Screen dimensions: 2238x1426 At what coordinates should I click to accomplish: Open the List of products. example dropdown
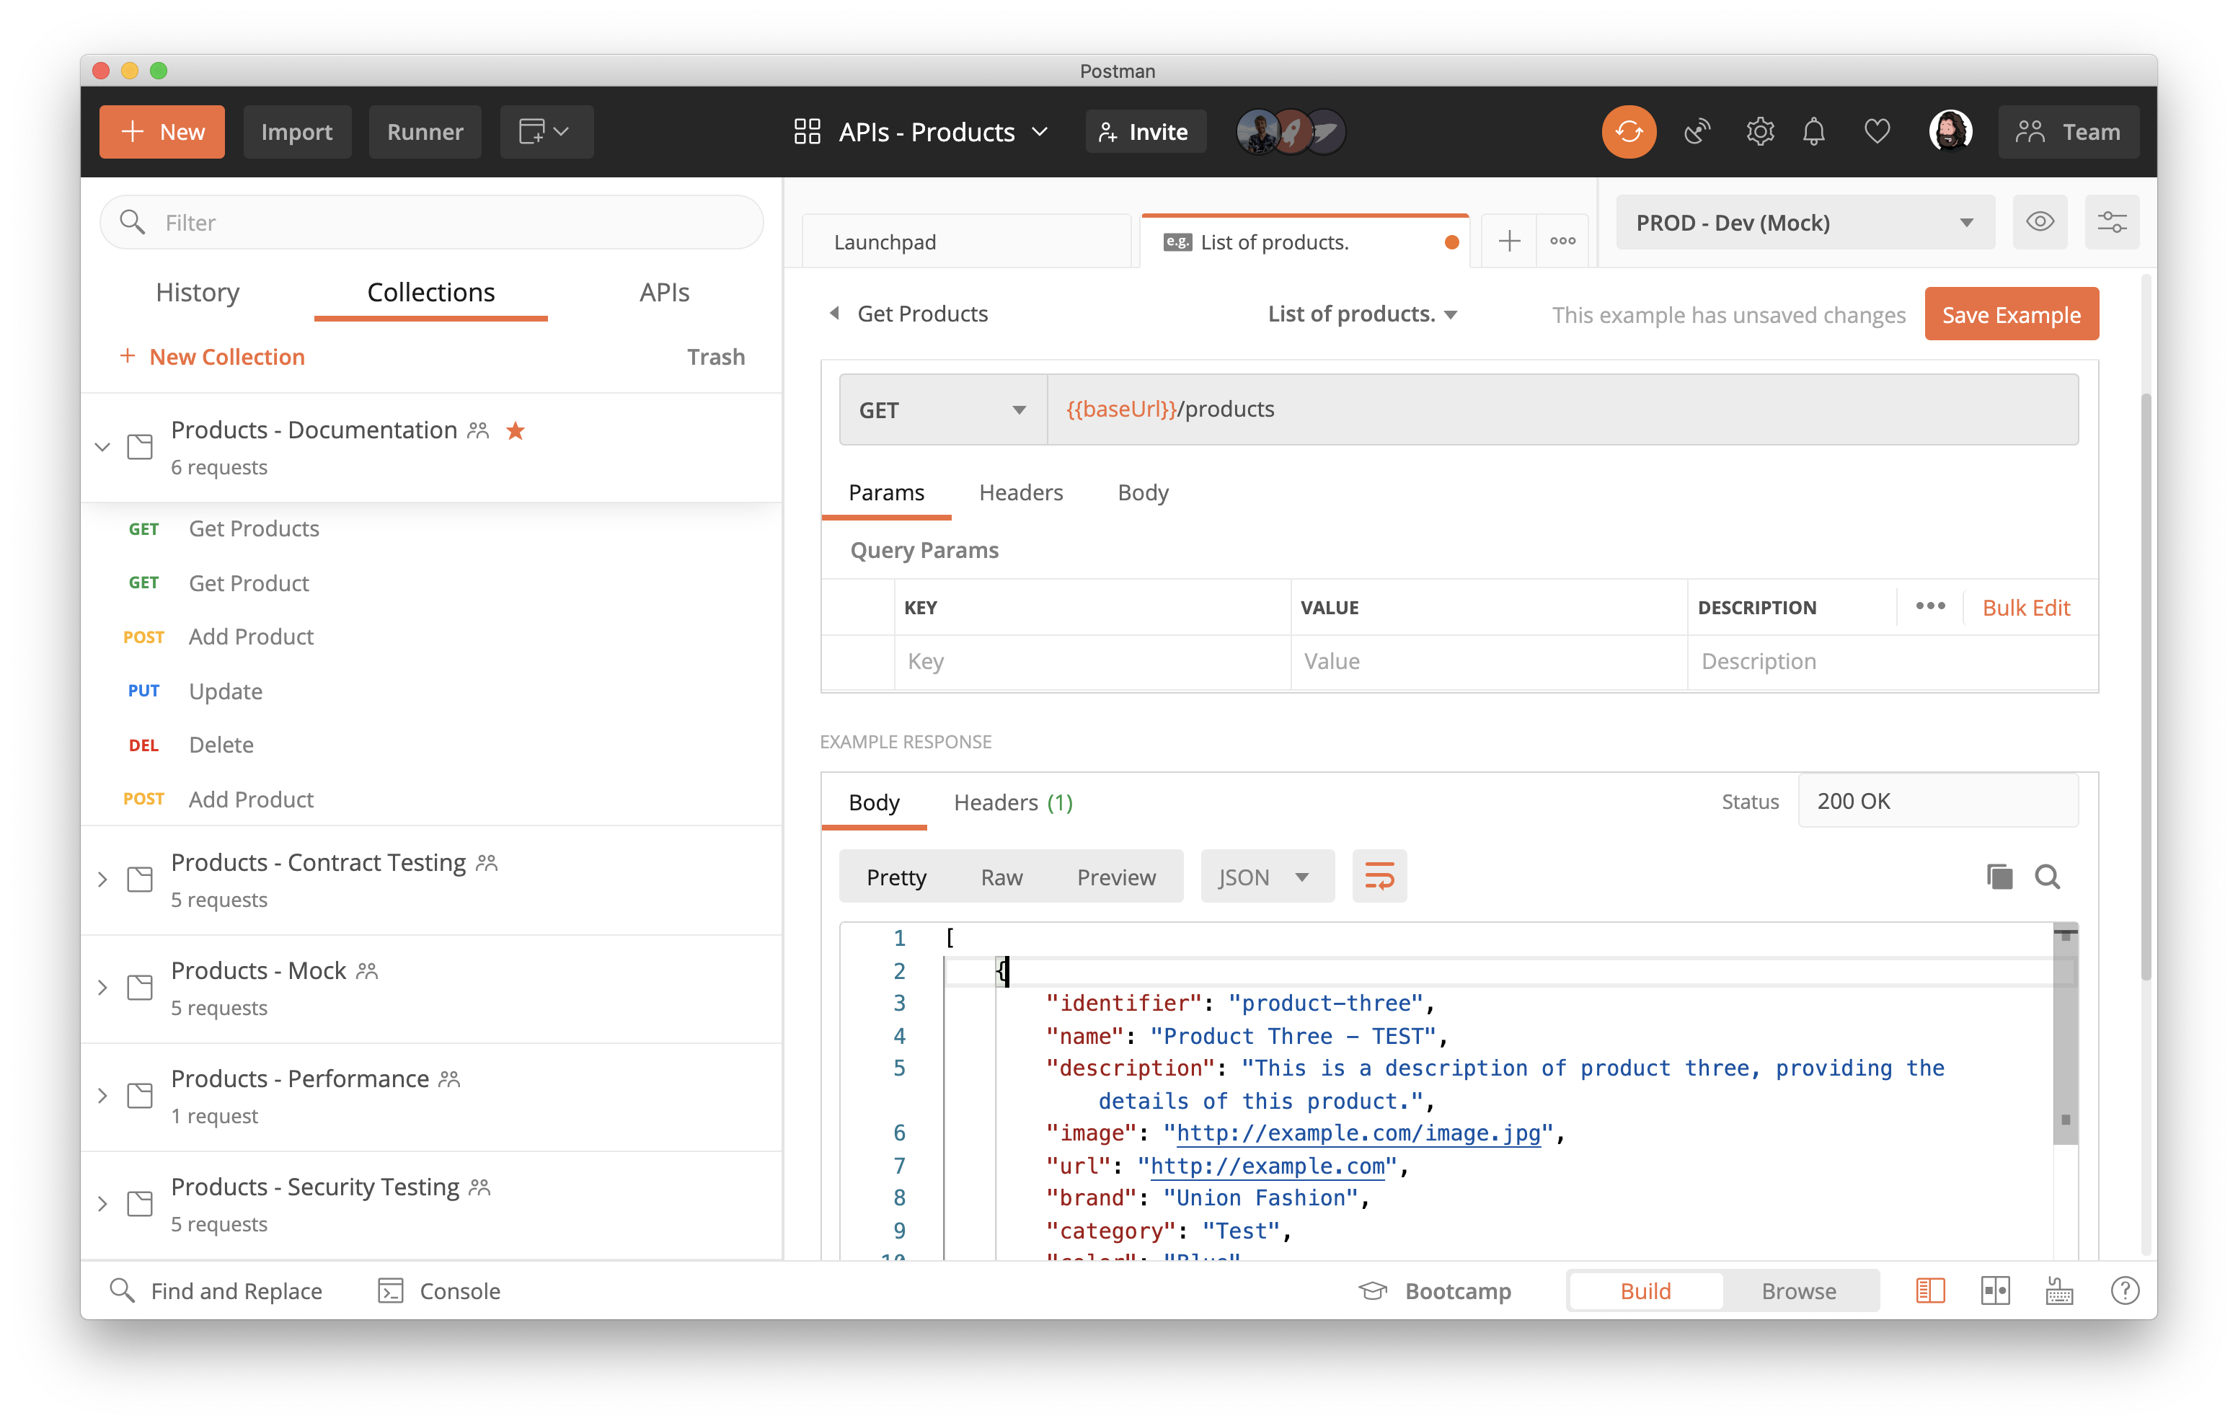(1363, 314)
